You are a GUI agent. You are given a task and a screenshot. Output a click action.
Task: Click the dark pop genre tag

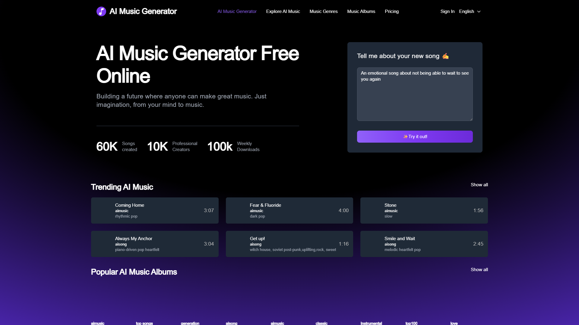pos(257,216)
